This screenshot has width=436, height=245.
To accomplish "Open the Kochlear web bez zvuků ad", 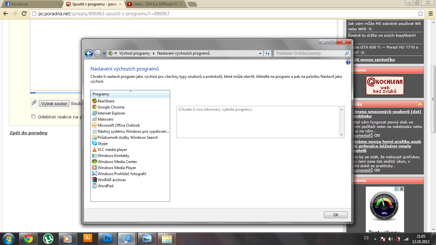I will (x=385, y=85).
